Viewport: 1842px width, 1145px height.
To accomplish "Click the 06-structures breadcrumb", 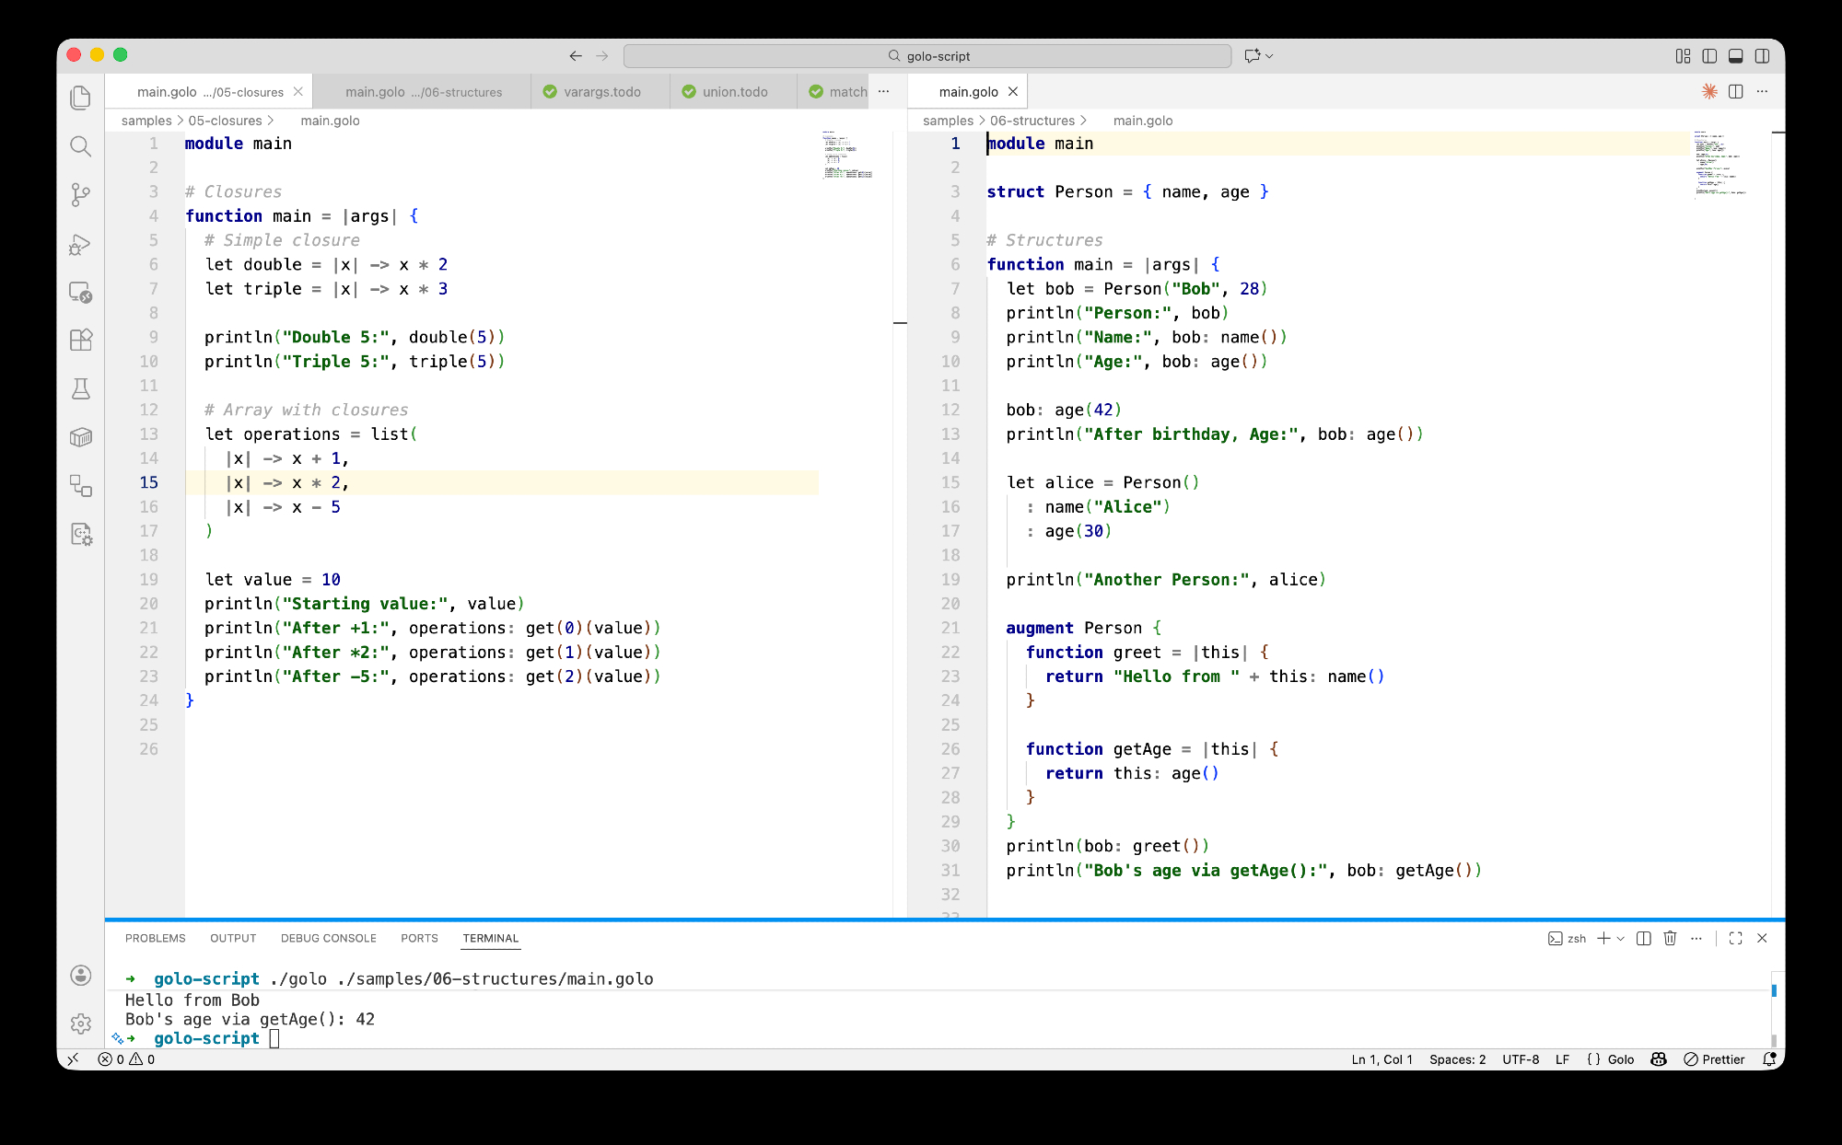I will coord(1032,121).
